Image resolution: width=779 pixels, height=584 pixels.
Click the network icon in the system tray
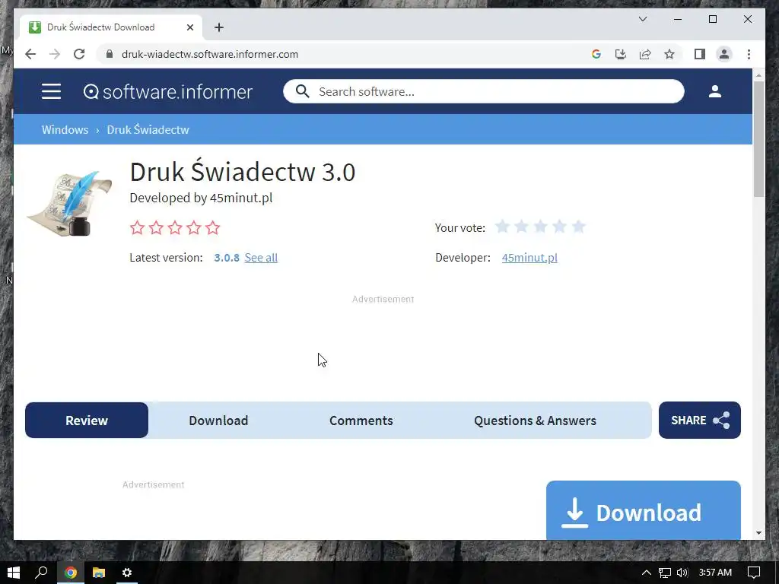(x=665, y=573)
